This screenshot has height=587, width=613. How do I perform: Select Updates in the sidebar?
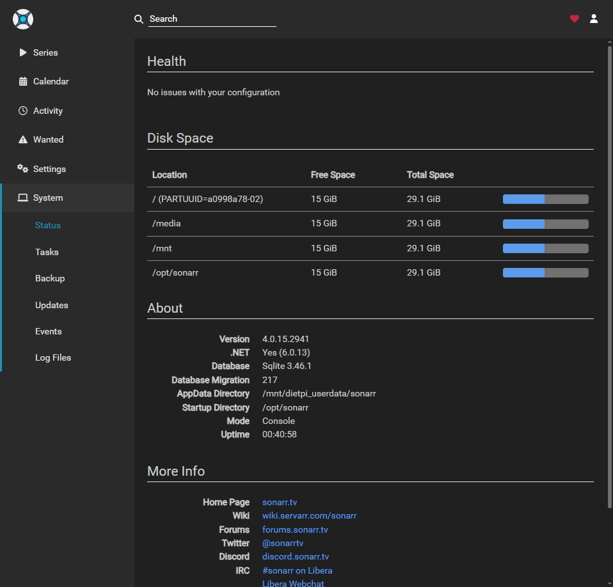click(52, 306)
